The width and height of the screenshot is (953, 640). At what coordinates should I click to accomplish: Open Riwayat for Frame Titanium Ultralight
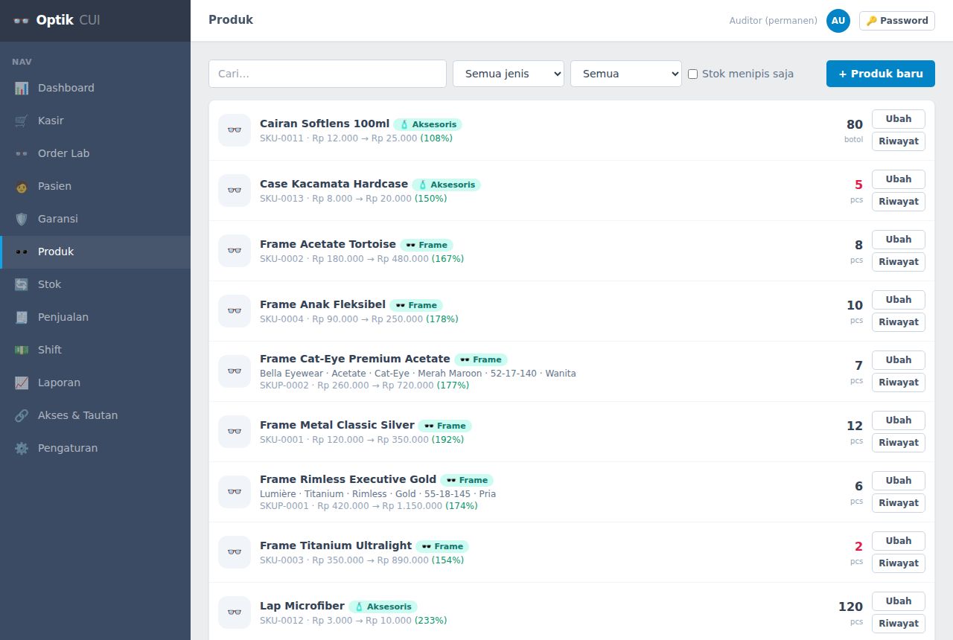point(899,563)
